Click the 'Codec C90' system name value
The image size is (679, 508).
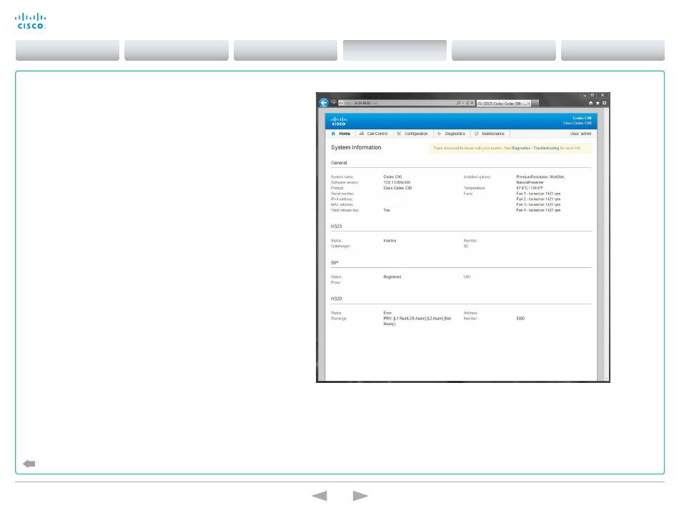tap(392, 177)
